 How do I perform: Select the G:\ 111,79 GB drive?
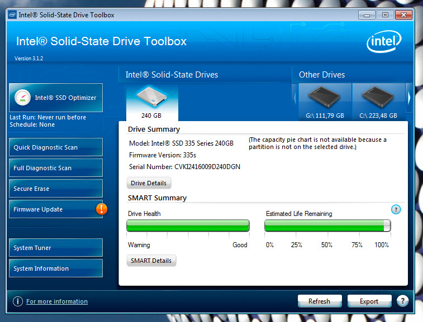point(325,102)
